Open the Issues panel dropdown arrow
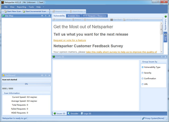Viewport: 169px width, 122px height. (162, 57)
